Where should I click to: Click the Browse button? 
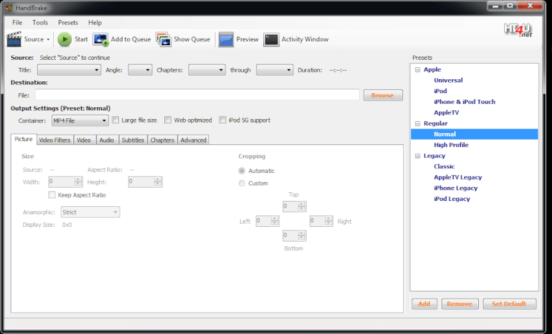click(382, 95)
